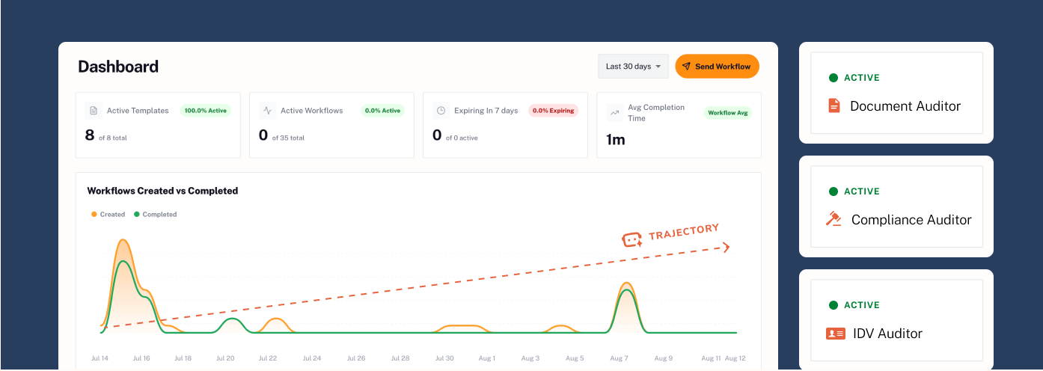The height and width of the screenshot is (371, 1043).
Task: Click the Avg Completion Time trend icon
Action: [614, 113]
